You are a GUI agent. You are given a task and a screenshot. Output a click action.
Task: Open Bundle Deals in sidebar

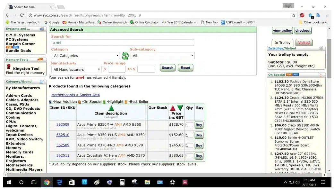(x=19, y=51)
